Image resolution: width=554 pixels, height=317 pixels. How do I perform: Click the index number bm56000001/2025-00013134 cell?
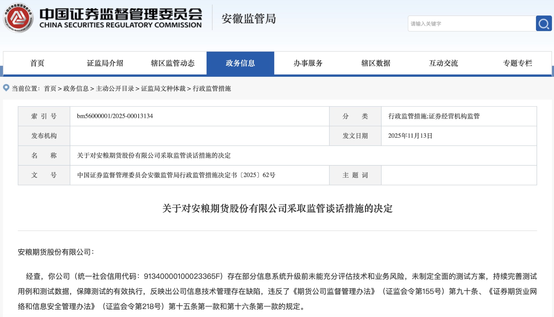pyautogui.click(x=115, y=116)
